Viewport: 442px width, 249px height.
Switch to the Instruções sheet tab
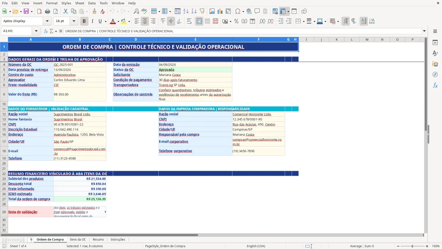tap(118, 239)
